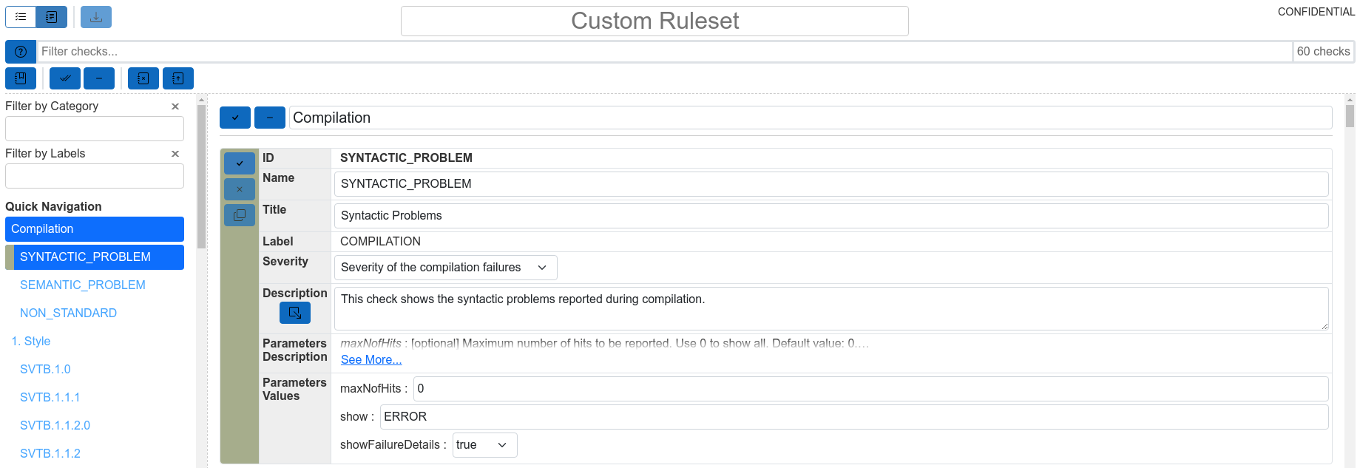
Task: Open the description expand editor icon
Action: [x=294, y=312]
